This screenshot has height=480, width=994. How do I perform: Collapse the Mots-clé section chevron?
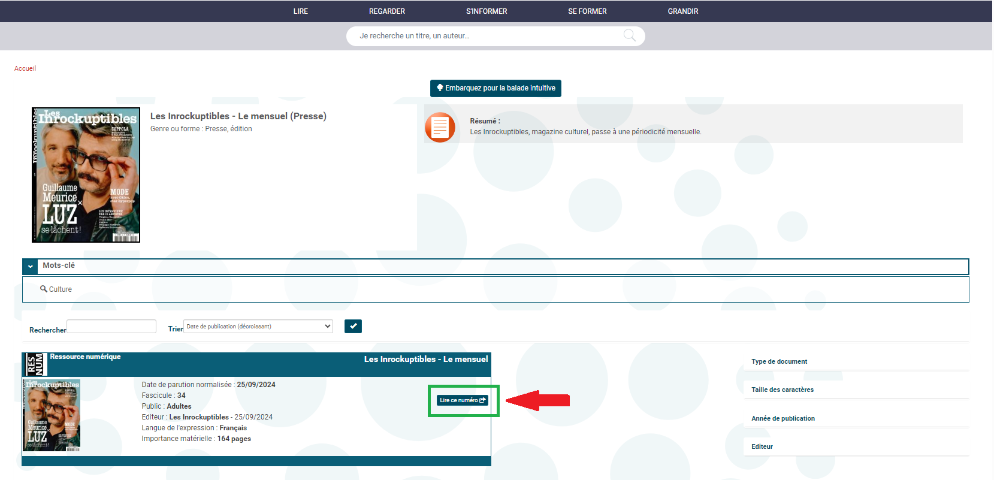tap(31, 266)
